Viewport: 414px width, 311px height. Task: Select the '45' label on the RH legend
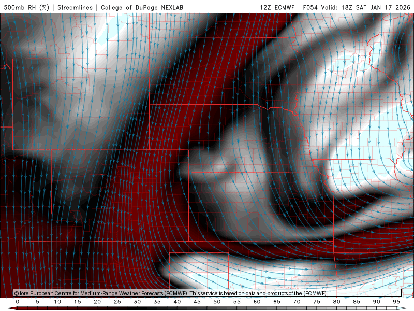tap(197, 302)
